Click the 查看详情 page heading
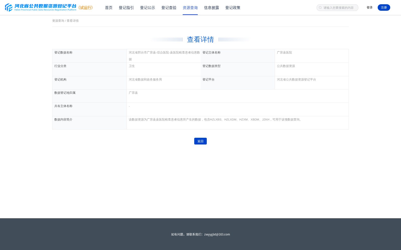The width and height of the screenshot is (401, 250). point(200,39)
